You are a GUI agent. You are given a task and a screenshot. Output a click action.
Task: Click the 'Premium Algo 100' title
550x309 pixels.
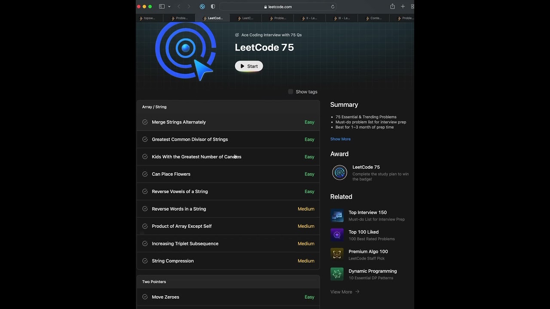[368, 251]
